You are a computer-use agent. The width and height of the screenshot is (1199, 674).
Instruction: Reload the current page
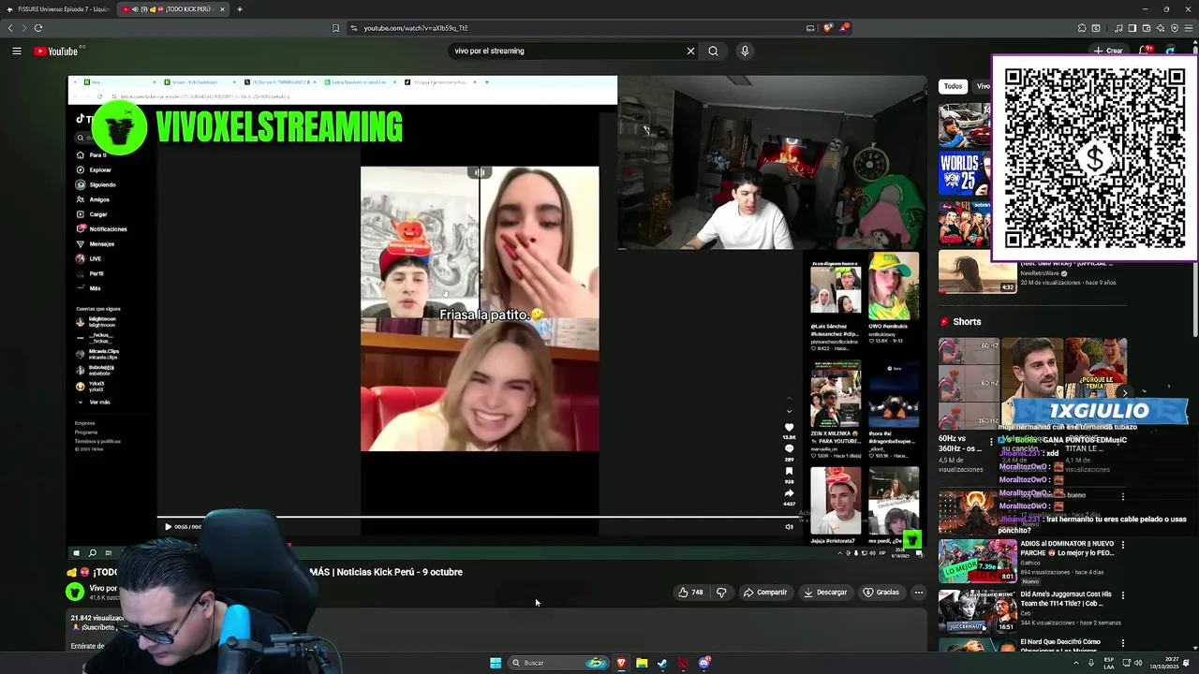pyautogui.click(x=38, y=28)
